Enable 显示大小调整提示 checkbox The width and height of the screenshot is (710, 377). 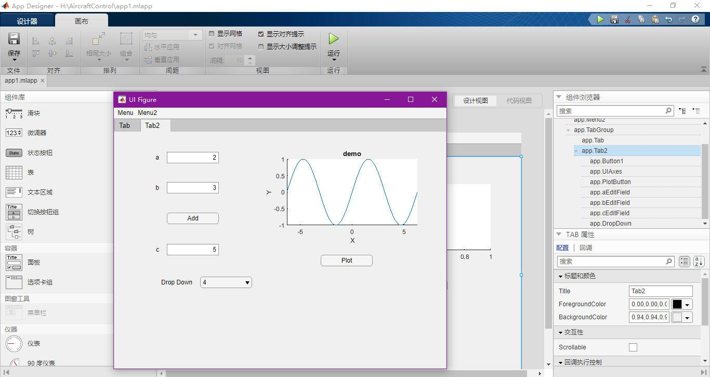click(261, 46)
